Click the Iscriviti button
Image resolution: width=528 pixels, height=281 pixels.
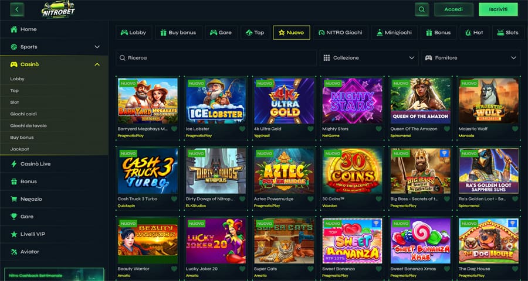pos(498,9)
